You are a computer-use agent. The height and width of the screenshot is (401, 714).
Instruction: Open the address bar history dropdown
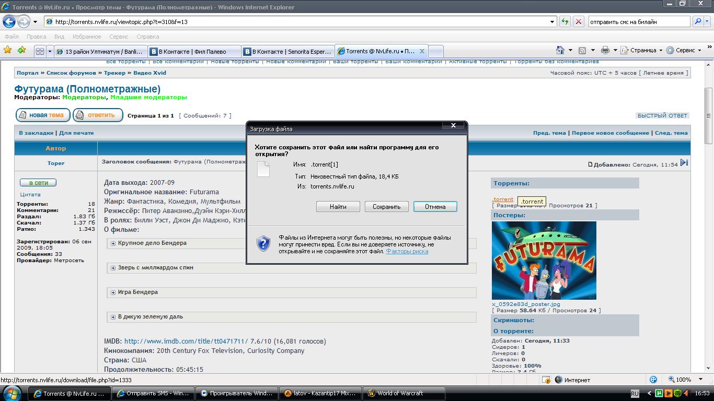coord(552,22)
